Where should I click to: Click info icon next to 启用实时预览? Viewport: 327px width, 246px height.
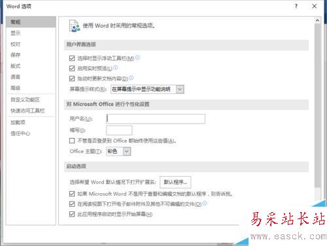click(x=115, y=68)
